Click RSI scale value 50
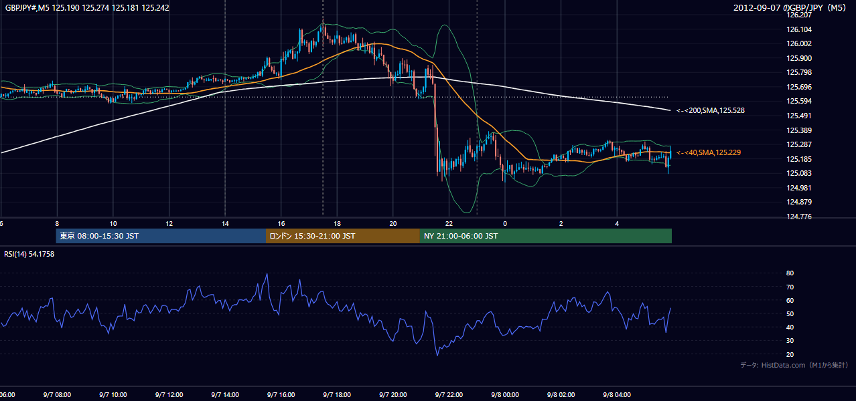Image resolution: width=856 pixels, height=401 pixels. [790, 313]
